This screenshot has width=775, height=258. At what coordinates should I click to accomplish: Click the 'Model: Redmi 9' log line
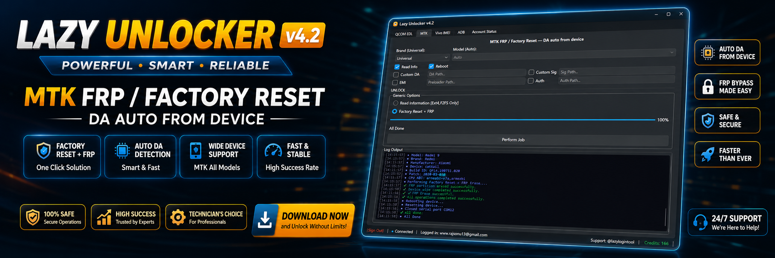click(412, 155)
